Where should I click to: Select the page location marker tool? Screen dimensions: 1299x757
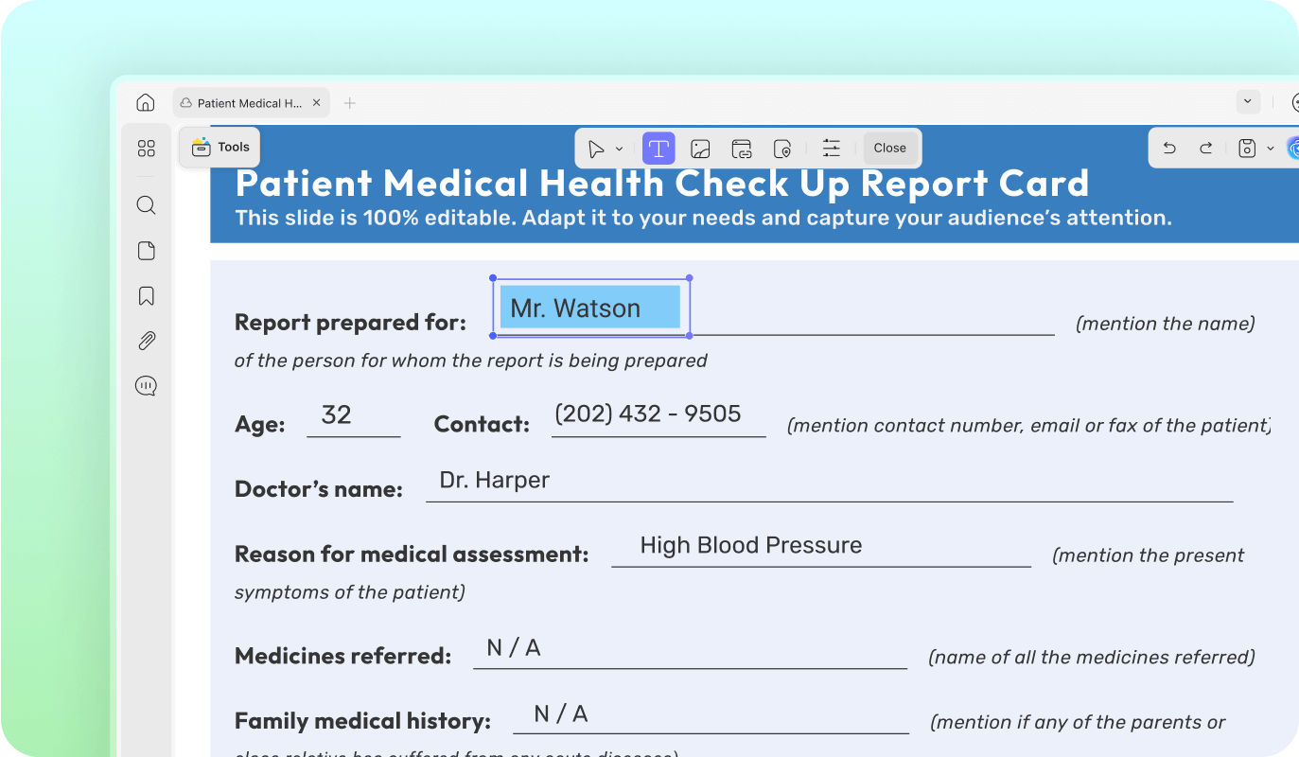click(781, 149)
